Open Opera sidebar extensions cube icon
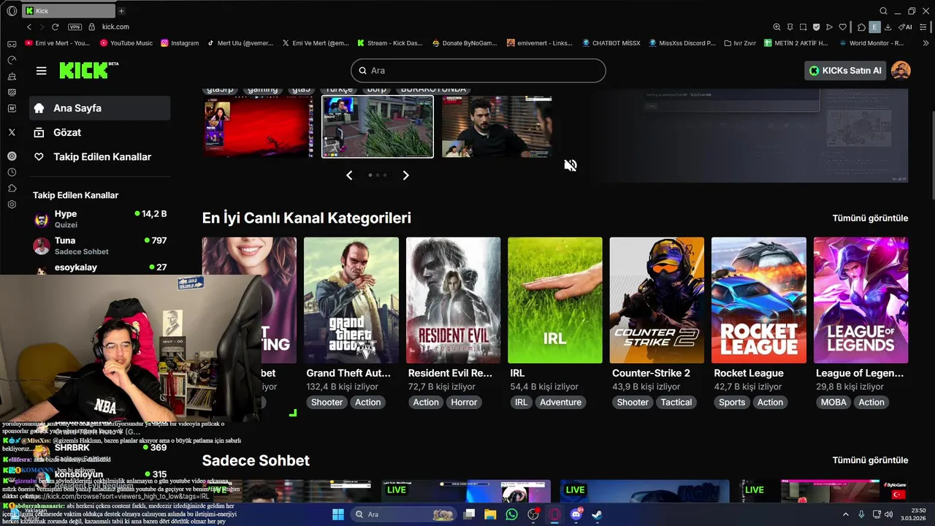 coord(12,188)
